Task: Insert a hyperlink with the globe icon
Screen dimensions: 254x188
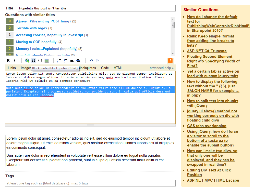Action: click(27, 61)
